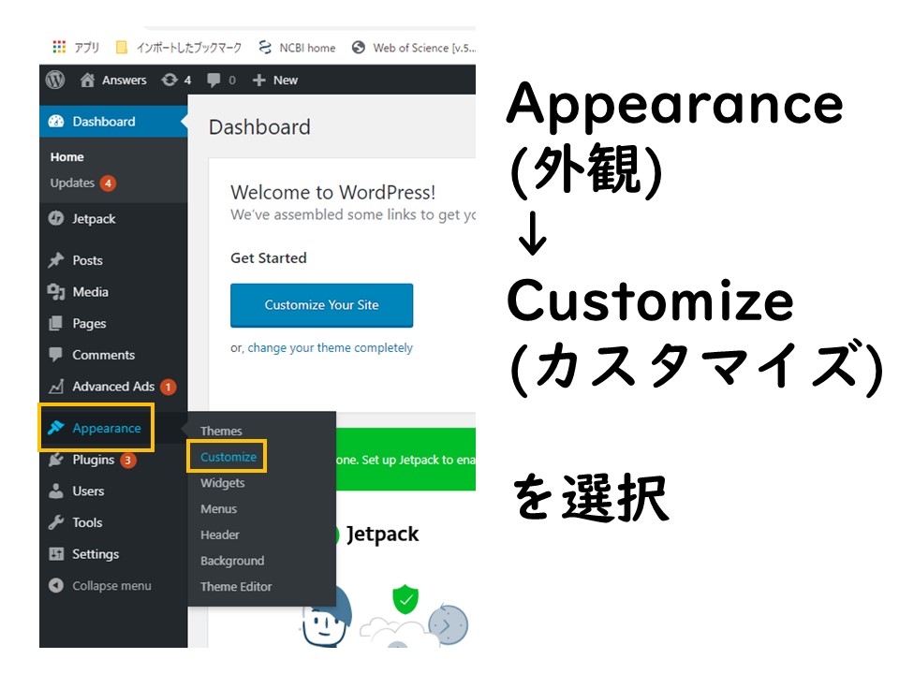
Task: Click the New label in admin bar
Action: point(286,81)
